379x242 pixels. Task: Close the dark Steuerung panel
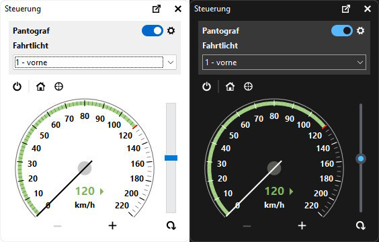tap(368, 9)
